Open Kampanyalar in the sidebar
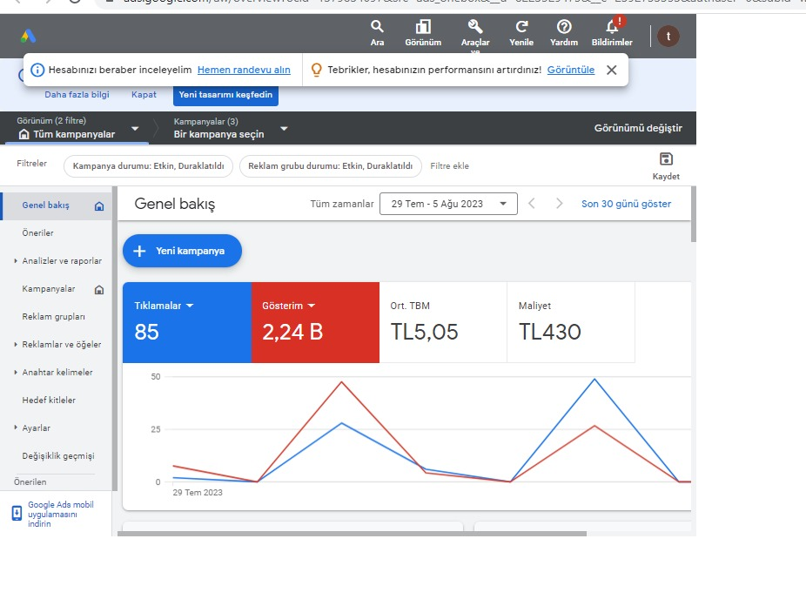The image size is (806, 606). click(49, 289)
